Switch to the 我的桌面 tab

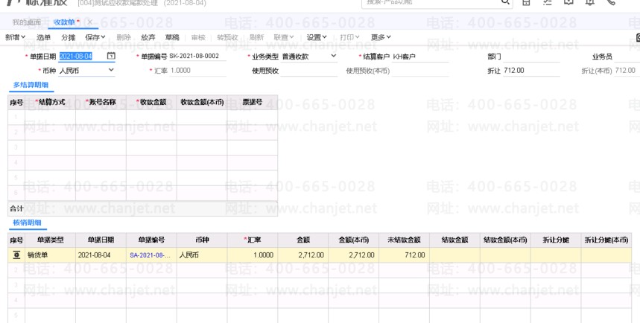coord(26,22)
